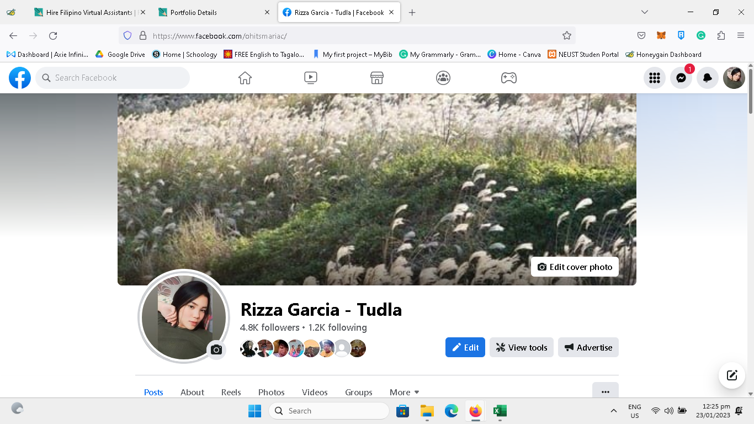
Task: Open the Marketplace storefront icon
Action: (x=377, y=78)
